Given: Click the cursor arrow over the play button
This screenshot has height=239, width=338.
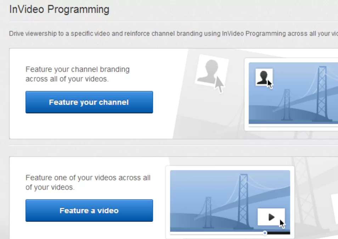Looking at the screenshot, I should click(x=282, y=224).
